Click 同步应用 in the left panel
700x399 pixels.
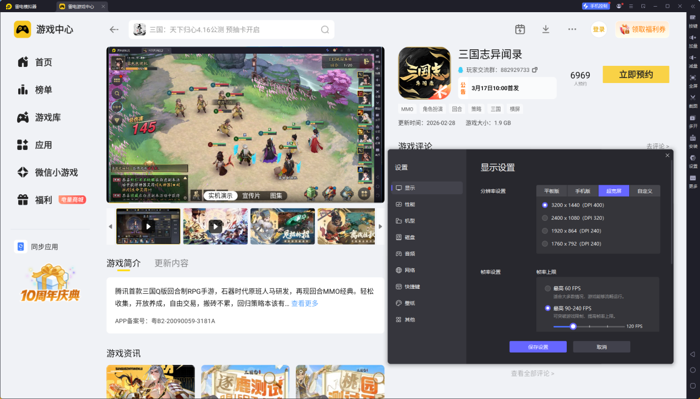[36, 247]
